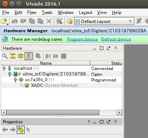Viewport: 148px width, 138px height.
Task: Click the Hardware scrollbar right arrow
Action: tap(119, 112)
